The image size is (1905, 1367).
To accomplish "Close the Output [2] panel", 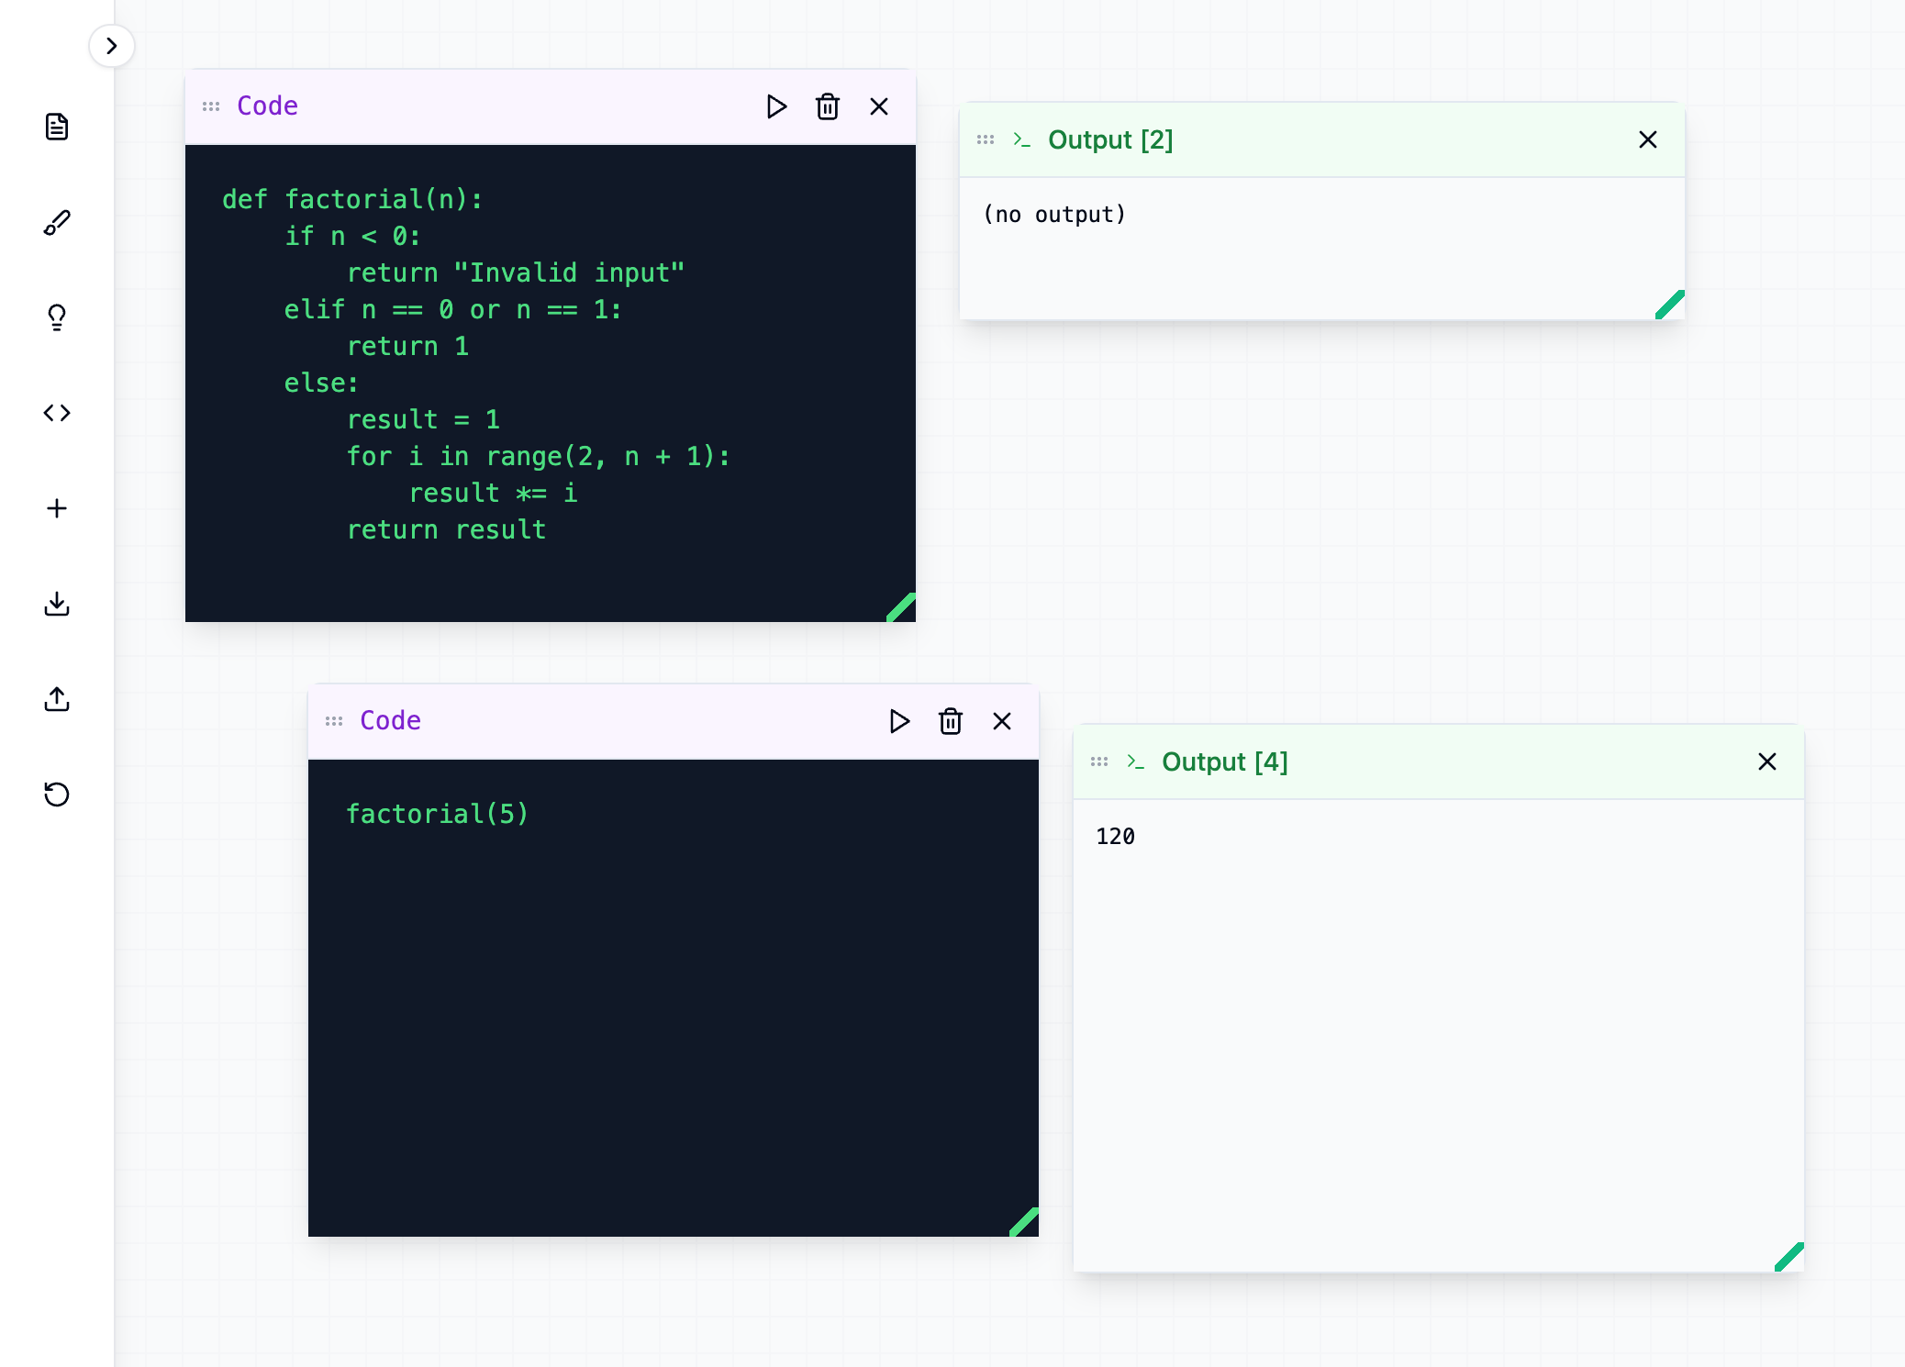I will [1648, 139].
